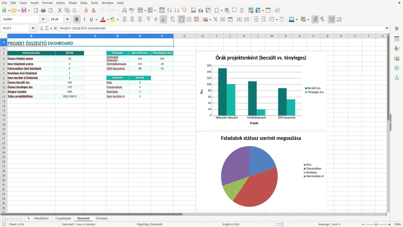
Task: Click the Insert Image icon
Action: tap(193, 10)
